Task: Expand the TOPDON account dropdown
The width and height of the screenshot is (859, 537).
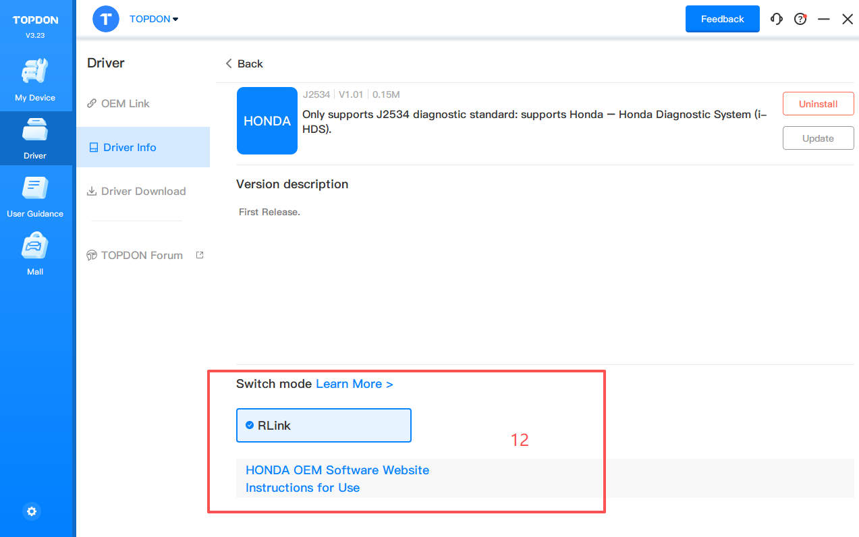Action: [154, 19]
